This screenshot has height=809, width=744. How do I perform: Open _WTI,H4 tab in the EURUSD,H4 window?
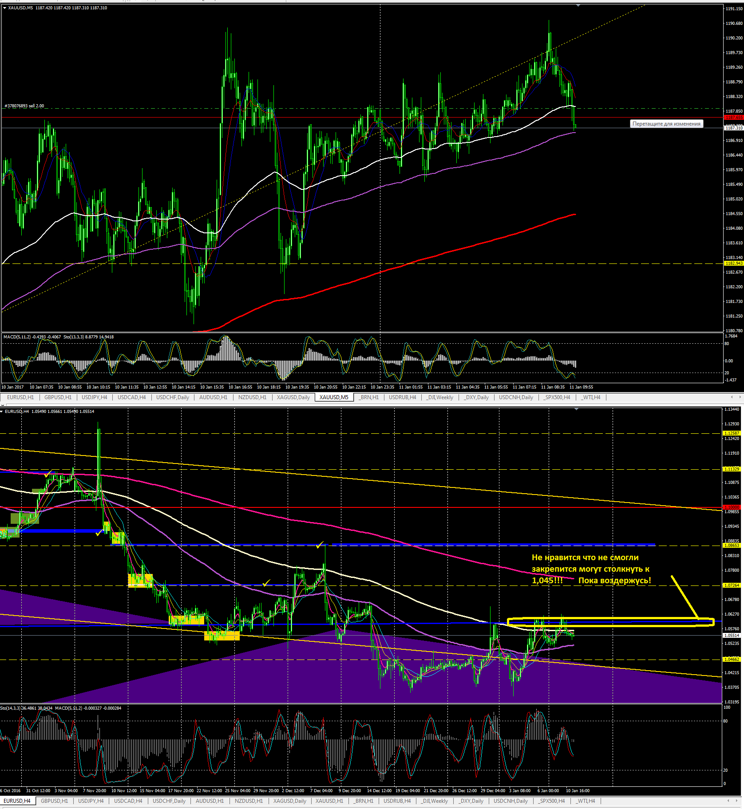(586, 801)
